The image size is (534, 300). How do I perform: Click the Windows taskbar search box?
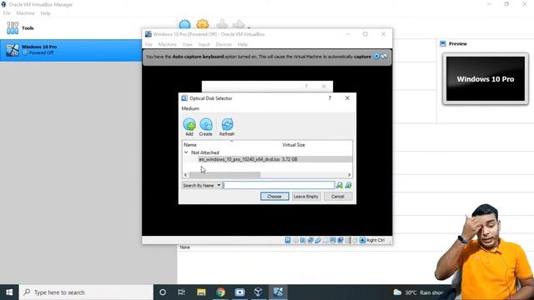pos(86,292)
